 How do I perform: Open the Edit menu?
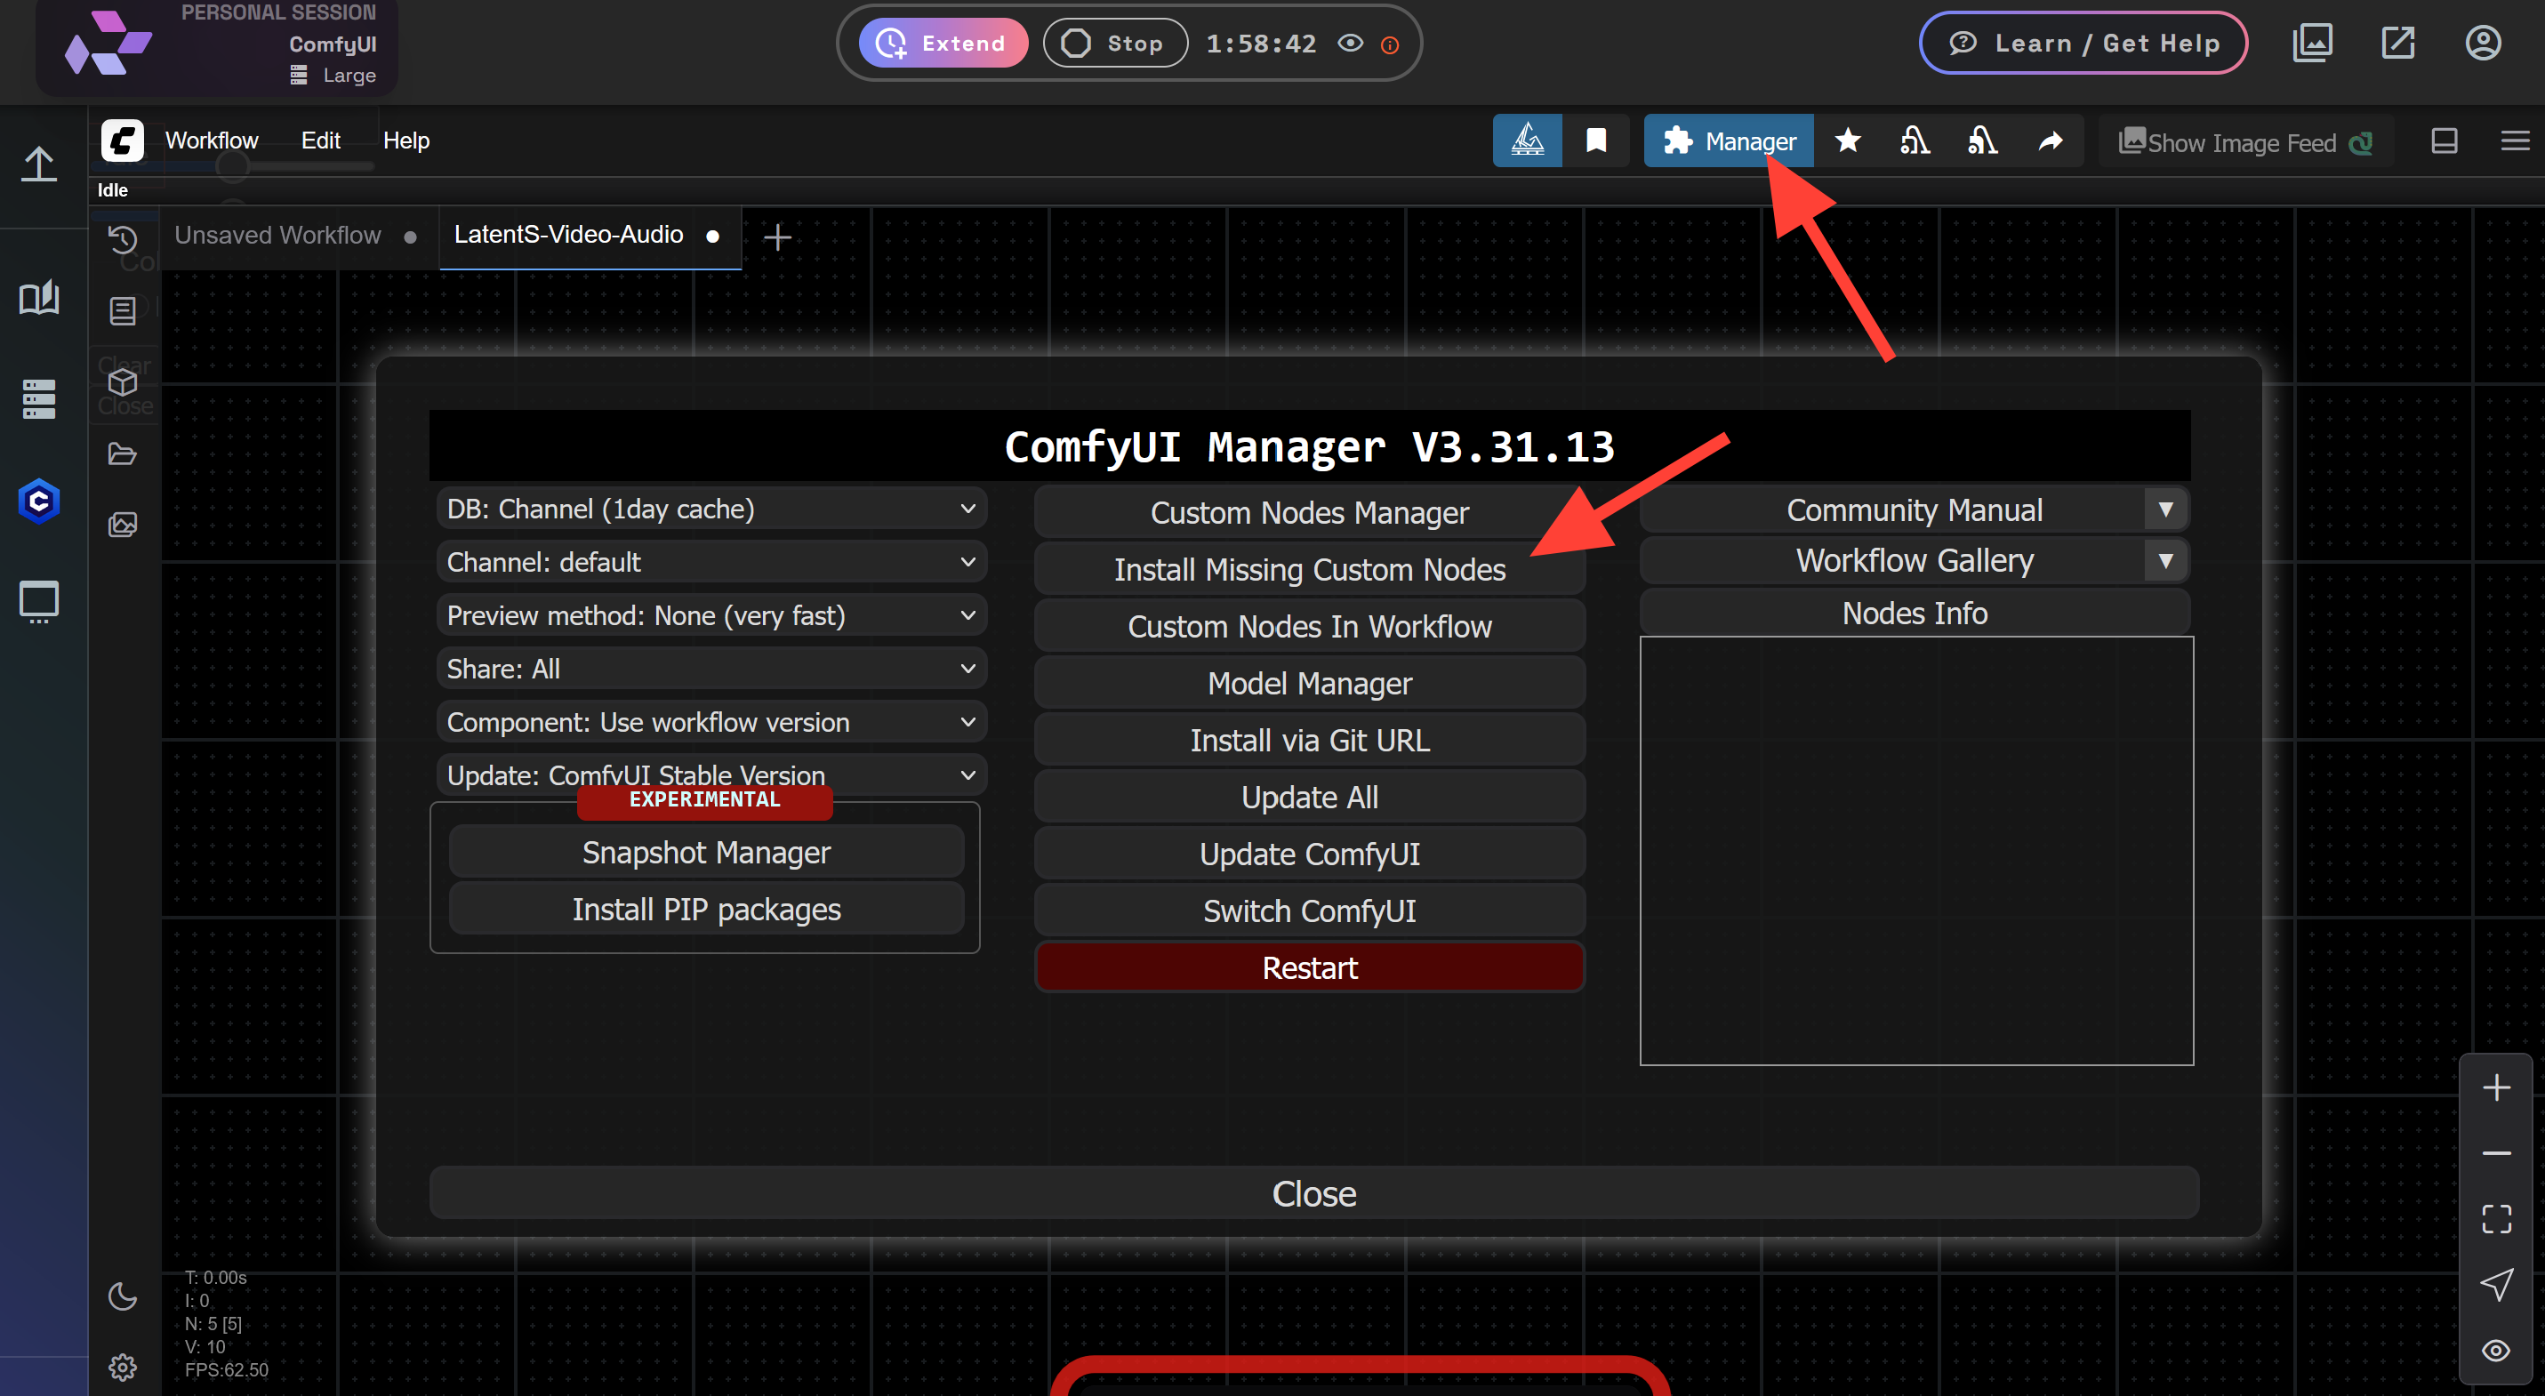(320, 140)
